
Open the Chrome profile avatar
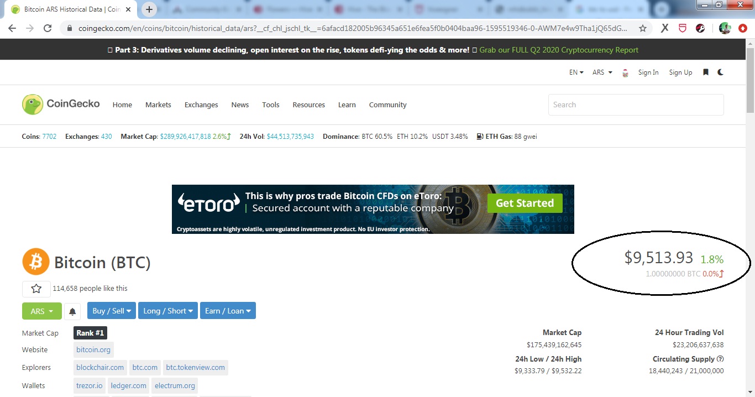pyautogui.click(x=725, y=28)
